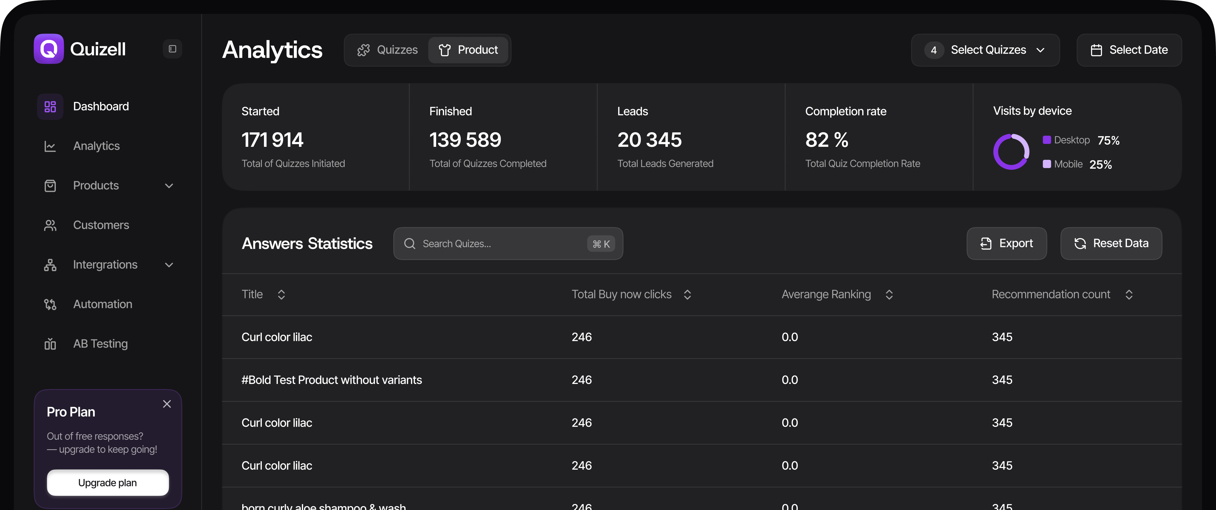Click the Quizell logo icon
The image size is (1216, 510).
tap(49, 49)
